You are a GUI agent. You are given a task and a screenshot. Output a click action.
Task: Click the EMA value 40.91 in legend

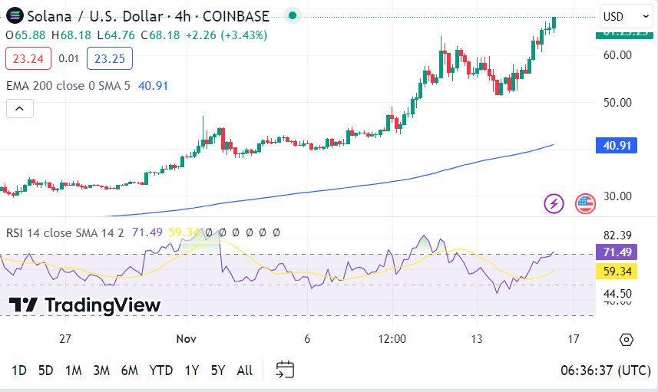tap(153, 85)
